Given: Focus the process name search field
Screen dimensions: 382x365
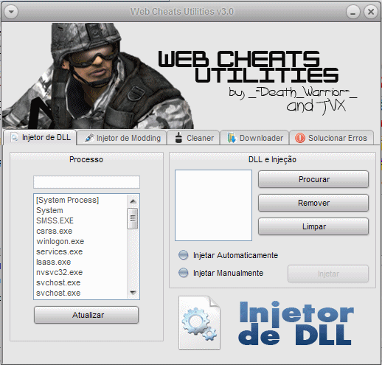Looking at the screenshot, I should click(86, 182).
